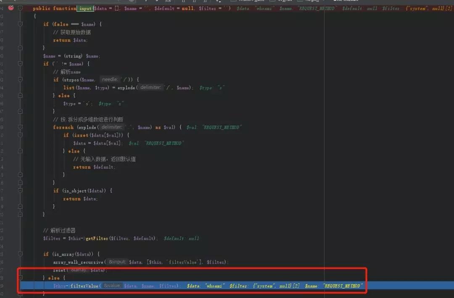The width and height of the screenshot is (454, 298).
Task: Click the 'input' function name
Action: [85, 8]
